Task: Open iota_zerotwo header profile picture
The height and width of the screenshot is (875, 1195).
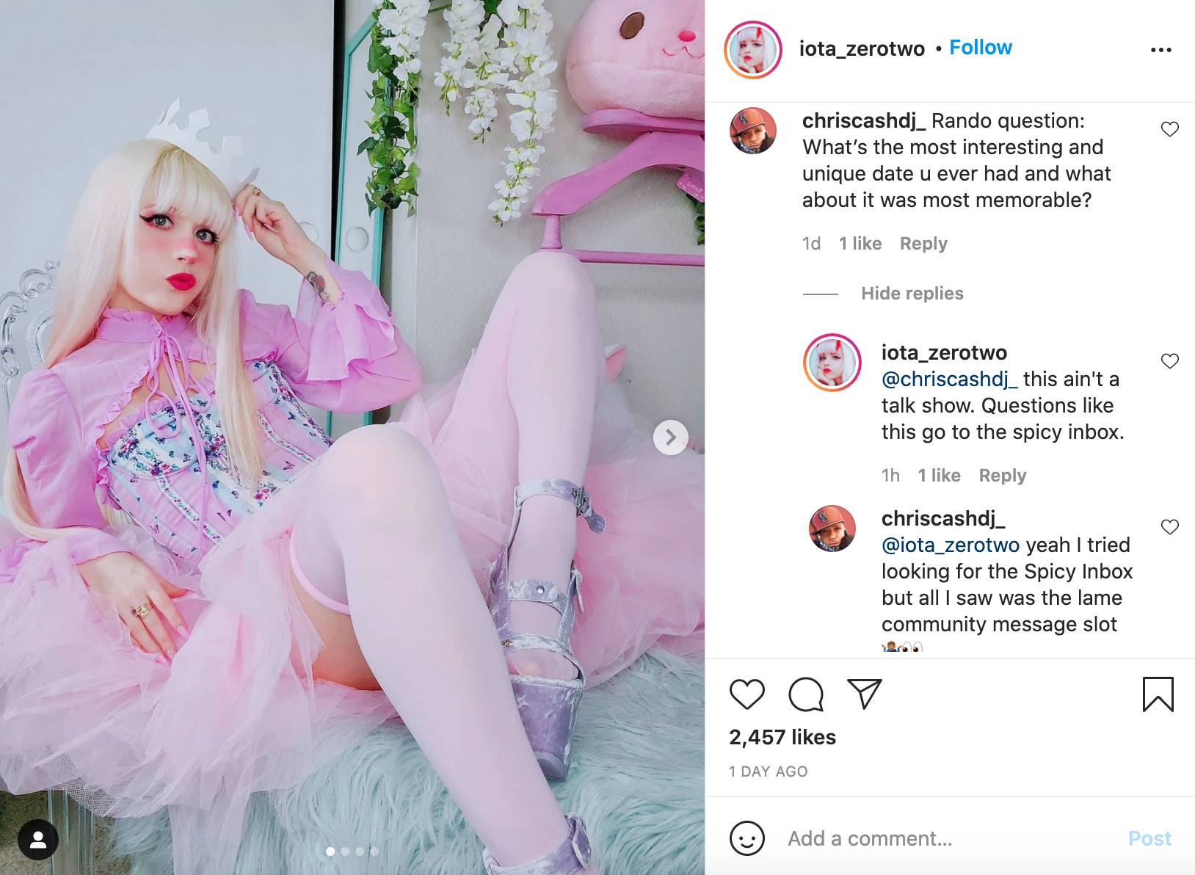Action: click(753, 50)
